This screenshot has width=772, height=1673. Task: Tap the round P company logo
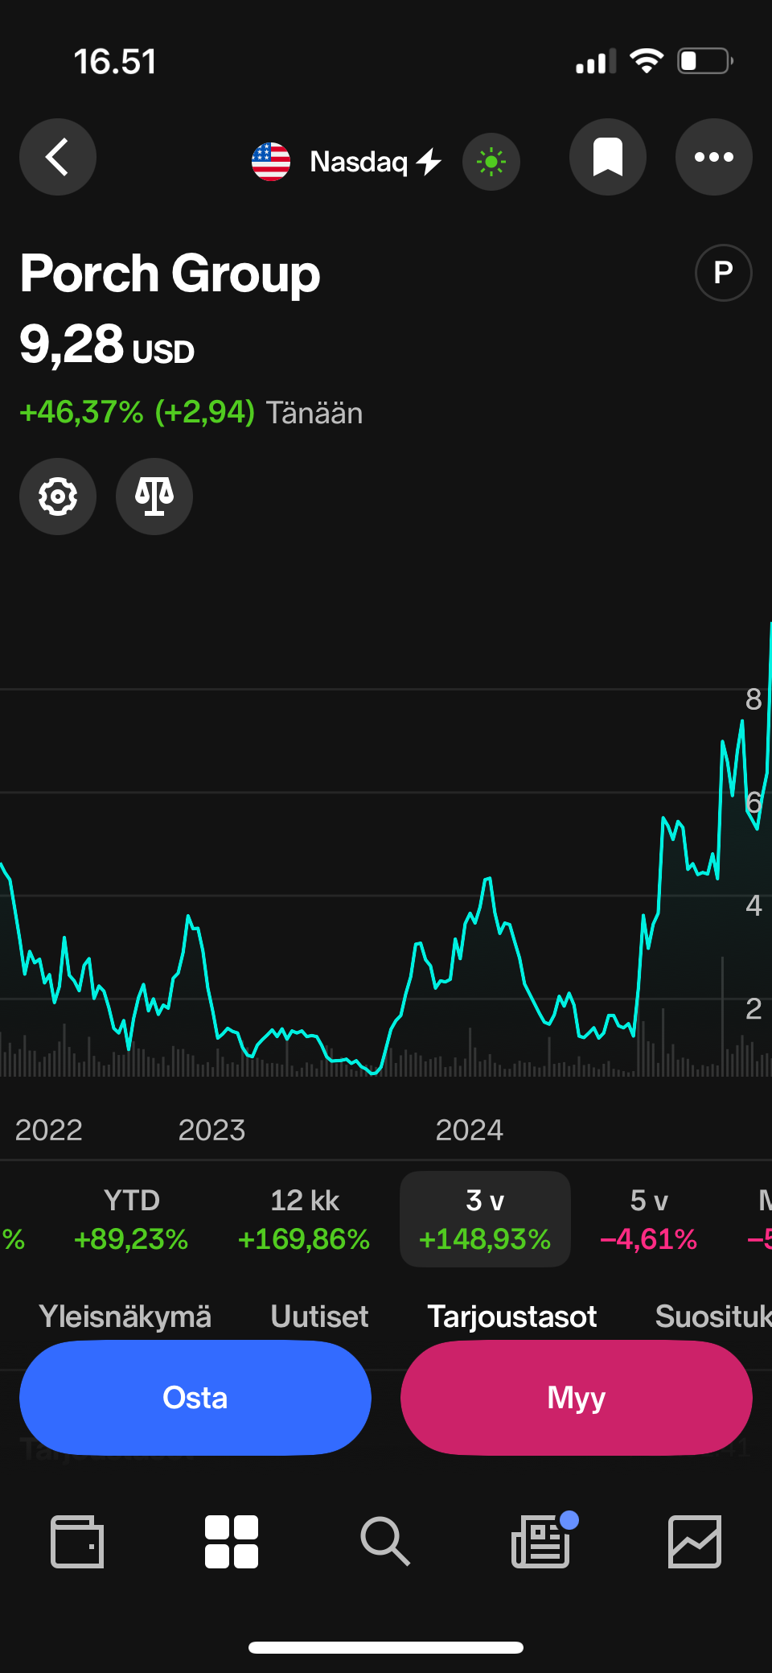(724, 273)
